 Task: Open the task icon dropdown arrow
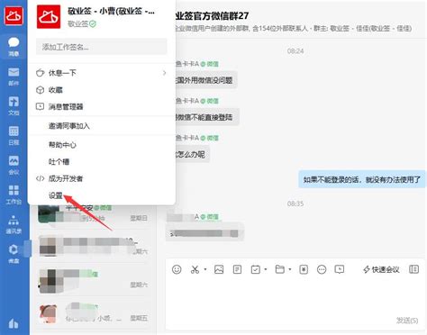pyautogui.click(x=266, y=269)
